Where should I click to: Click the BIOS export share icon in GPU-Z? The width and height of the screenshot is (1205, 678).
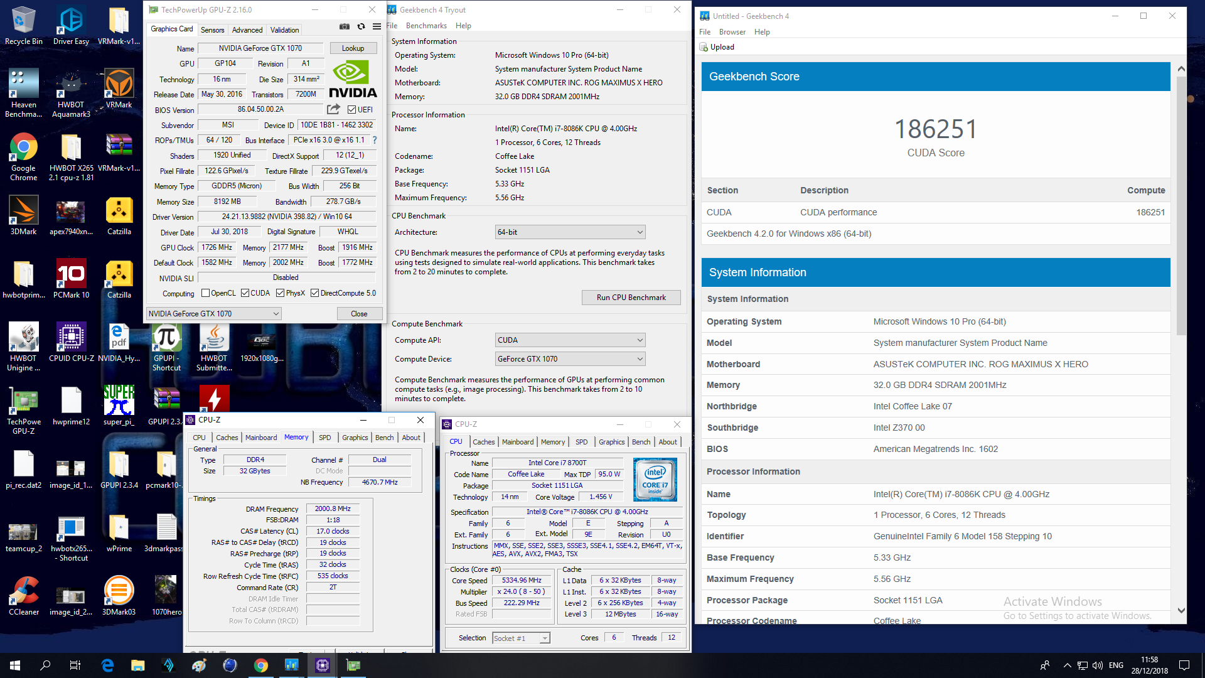pos(333,109)
